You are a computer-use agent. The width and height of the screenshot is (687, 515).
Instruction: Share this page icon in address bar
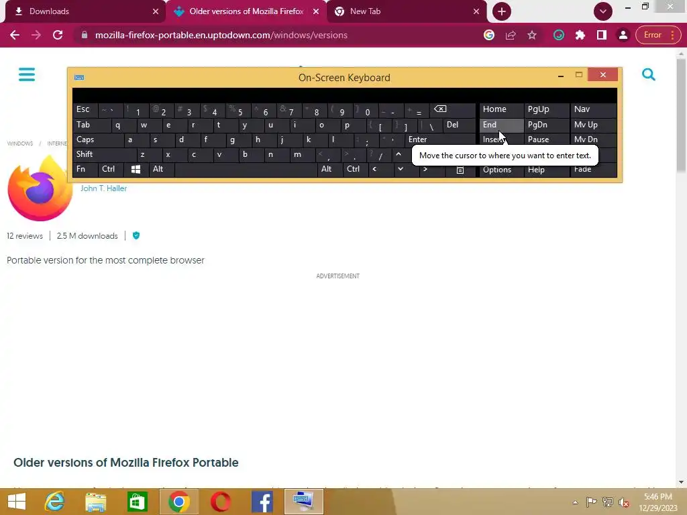click(511, 35)
